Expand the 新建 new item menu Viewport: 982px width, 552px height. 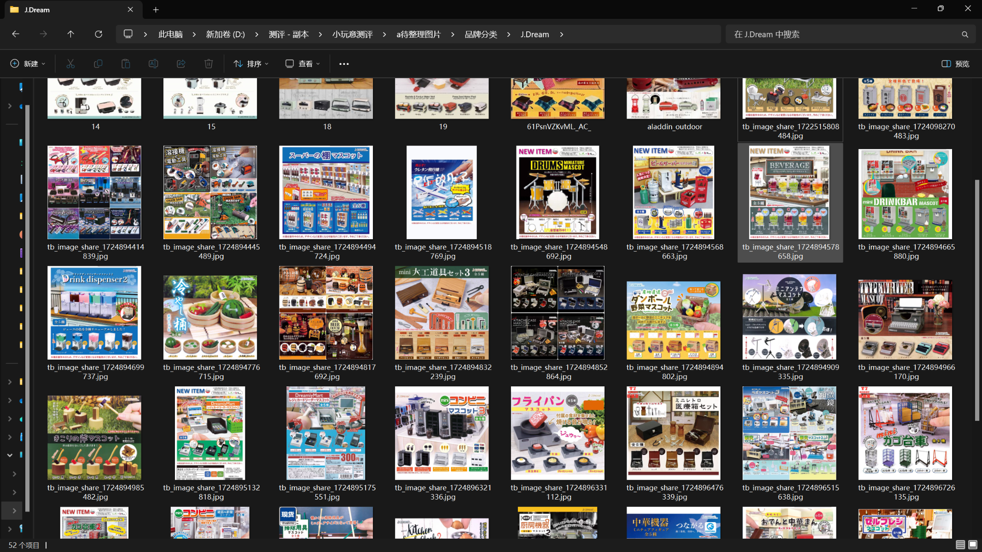coord(28,64)
